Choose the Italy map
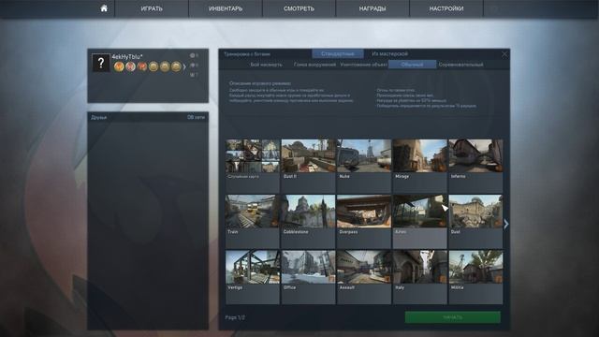599x337 pixels. click(420, 277)
